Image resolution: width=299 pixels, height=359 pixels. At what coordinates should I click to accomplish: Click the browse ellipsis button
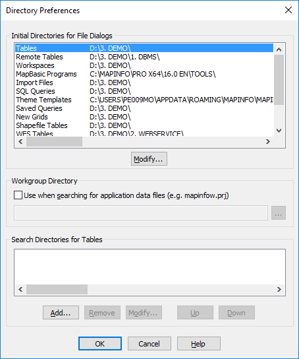[x=279, y=212]
